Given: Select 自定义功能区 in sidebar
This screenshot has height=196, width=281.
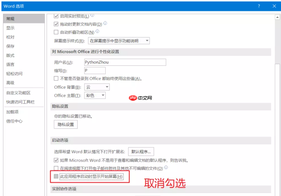Looking at the screenshot, I should [x=24, y=93].
